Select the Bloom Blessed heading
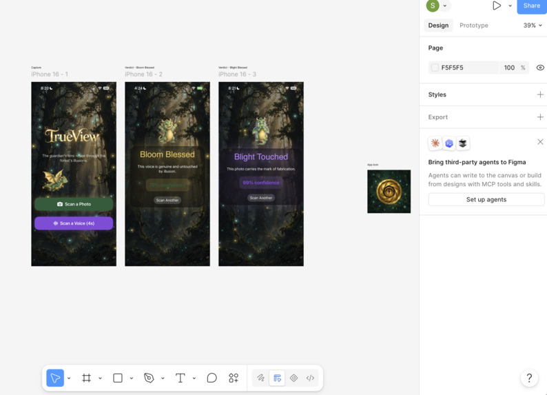 point(167,154)
